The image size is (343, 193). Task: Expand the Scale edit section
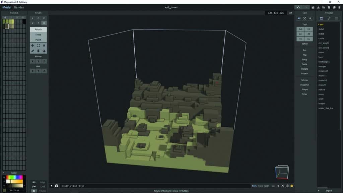[x=304, y=64]
